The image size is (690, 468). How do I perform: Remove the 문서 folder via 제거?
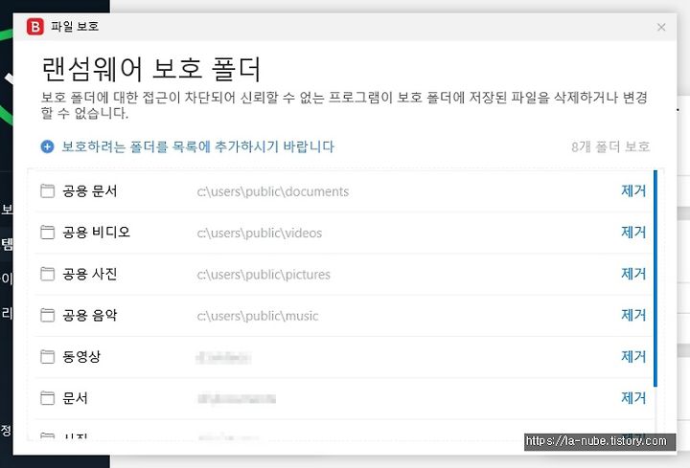(x=633, y=398)
